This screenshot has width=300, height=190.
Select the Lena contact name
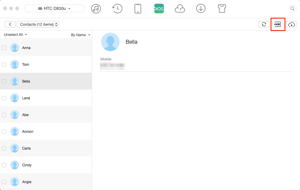[26, 98]
